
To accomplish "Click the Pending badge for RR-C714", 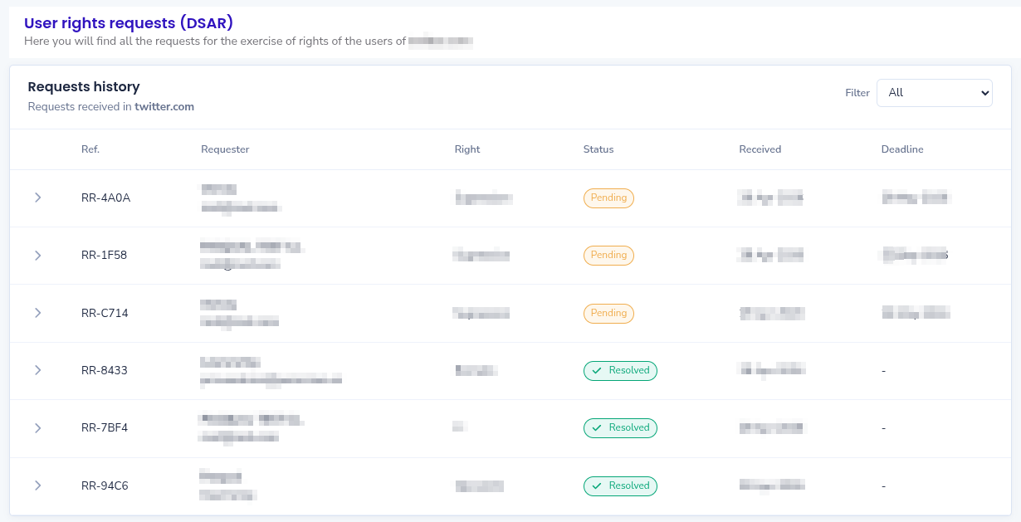I will point(608,313).
